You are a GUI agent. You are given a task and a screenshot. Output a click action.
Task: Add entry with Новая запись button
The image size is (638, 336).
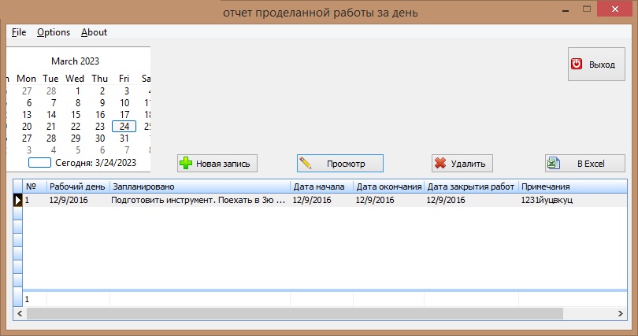pyautogui.click(x=217, y=164)
